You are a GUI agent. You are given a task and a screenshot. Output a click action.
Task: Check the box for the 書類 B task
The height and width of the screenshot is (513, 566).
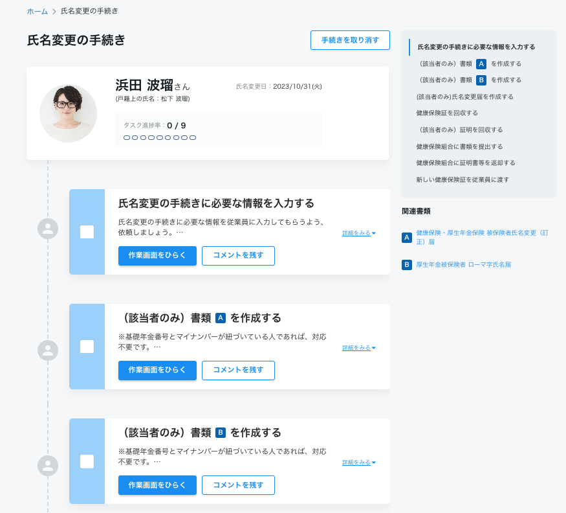[x=87, y=461]
